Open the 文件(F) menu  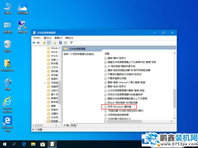[x=37, y=38]
